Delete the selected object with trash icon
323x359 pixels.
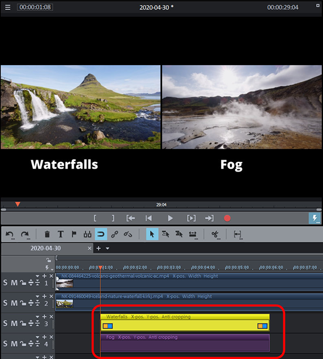pos(47,234)
